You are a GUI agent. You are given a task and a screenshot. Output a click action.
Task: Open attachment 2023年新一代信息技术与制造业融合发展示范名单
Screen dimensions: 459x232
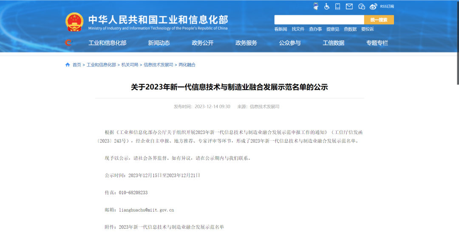(171, 227)
